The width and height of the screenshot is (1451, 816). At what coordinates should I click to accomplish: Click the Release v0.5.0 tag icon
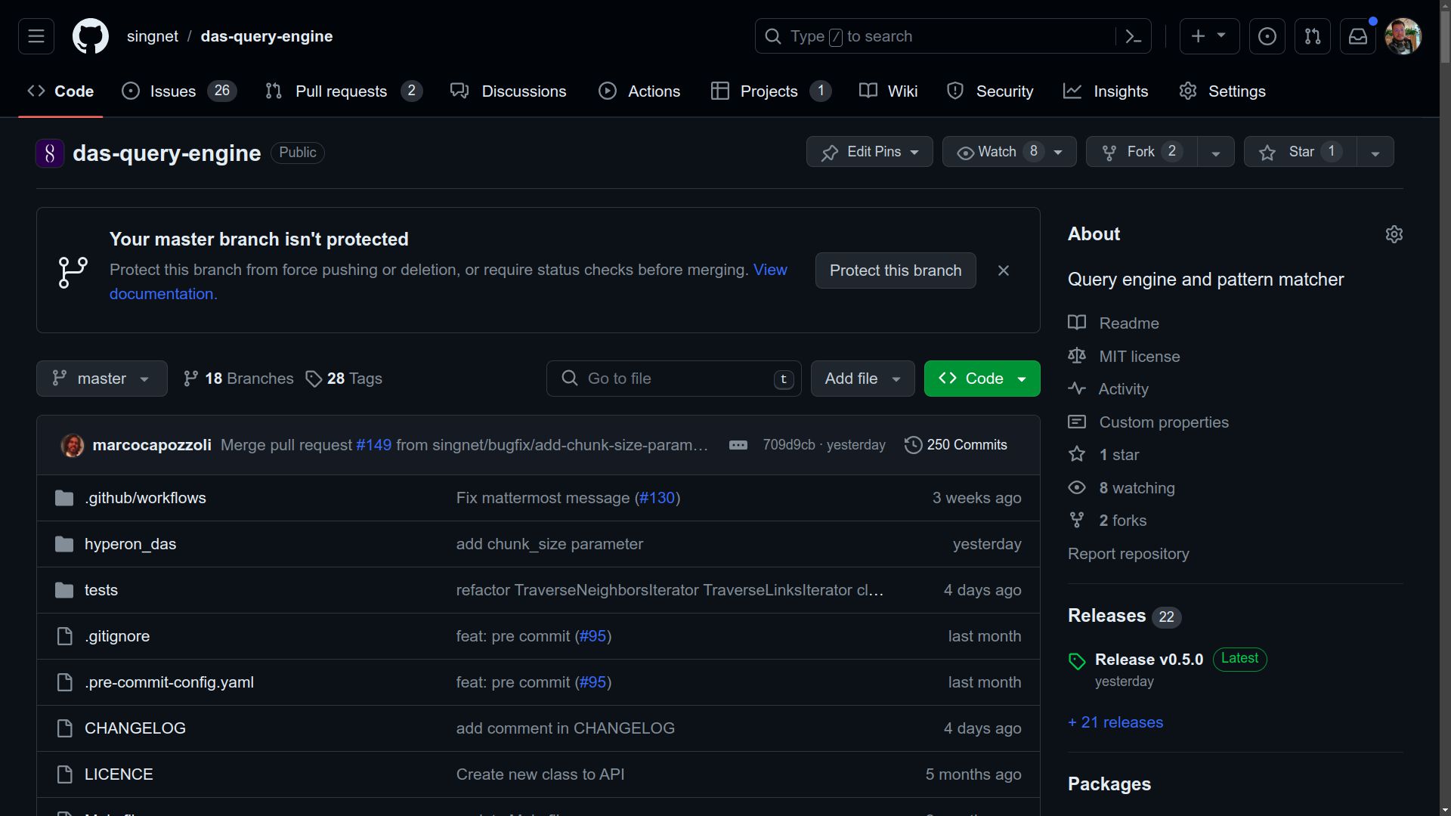coord(1077,661)
